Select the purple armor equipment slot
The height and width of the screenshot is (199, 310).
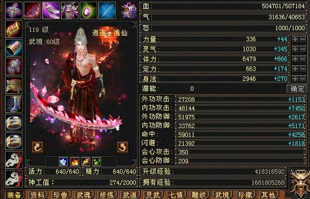click(70, 11)
